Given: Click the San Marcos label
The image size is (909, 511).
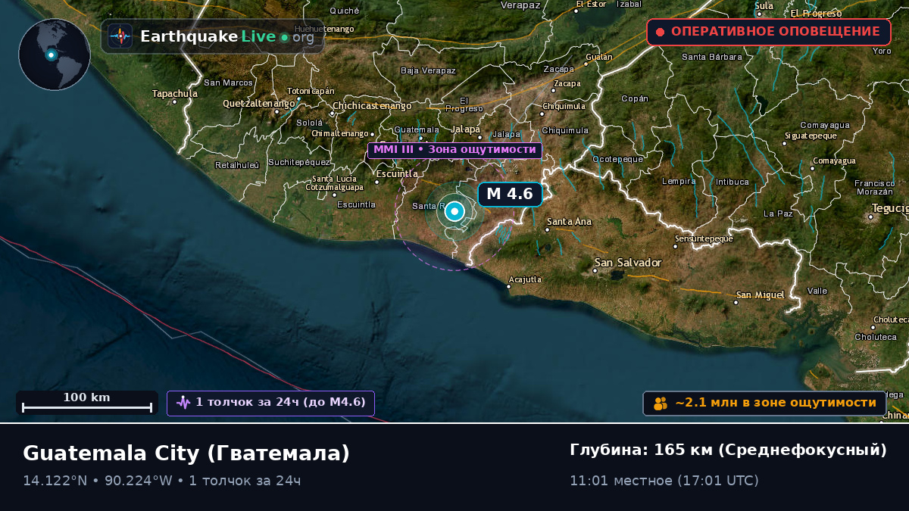Looking at the screenshot, I should click(x=228, y=83).
